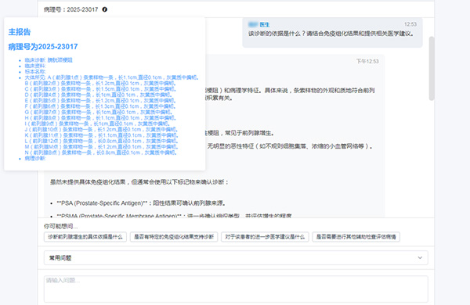This screenshot has width=470, height=305.
Task: Click the PSA (Prostate-Specific Antigen) bullet line
Action: pyautogui.click(x=141, y=203)
